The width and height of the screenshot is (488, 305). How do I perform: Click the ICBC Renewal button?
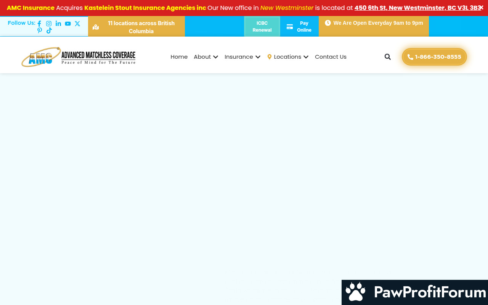coord(262,27)
